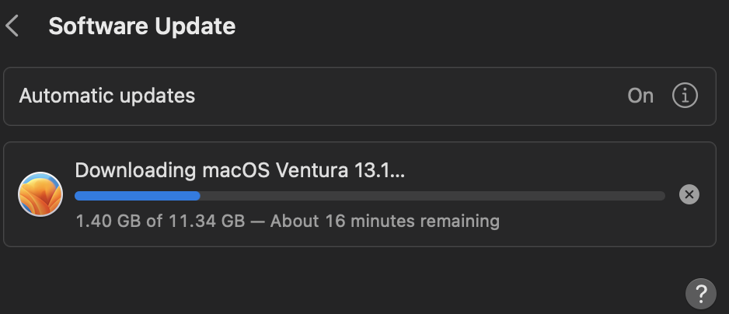Click the 1.40 GB of 11.34 GB text
Viewport: 729px width, 314px height.
pyautogui.click(x=160, y=221)
